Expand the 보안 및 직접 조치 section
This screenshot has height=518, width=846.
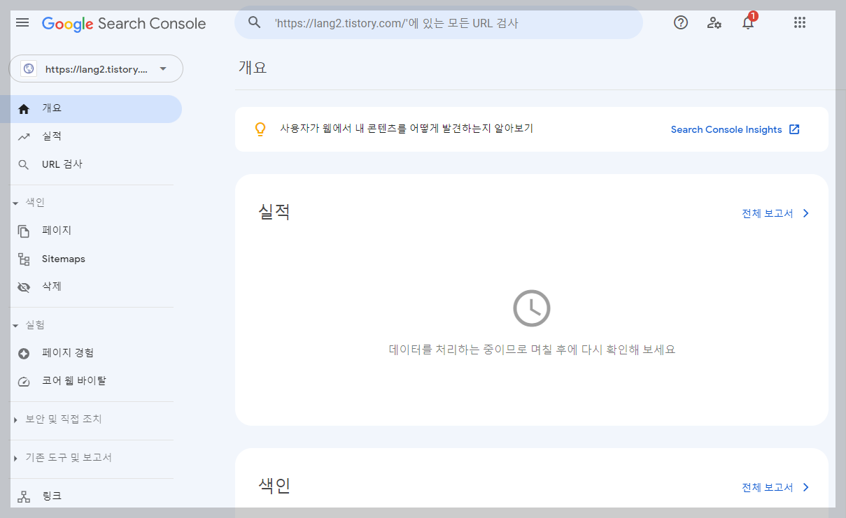(x=15, y=419)
